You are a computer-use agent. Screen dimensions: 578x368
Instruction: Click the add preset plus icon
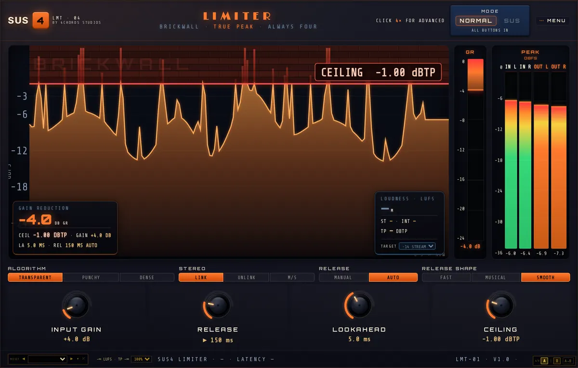pyautogui.click(x=78, y=359)
